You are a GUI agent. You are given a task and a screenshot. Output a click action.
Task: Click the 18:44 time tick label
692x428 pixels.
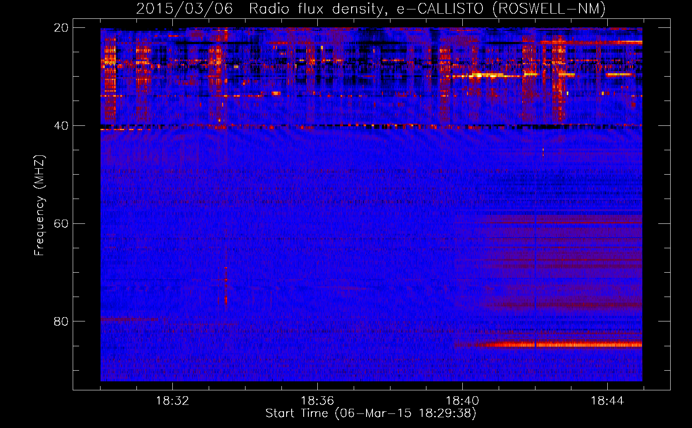[607, 401]
